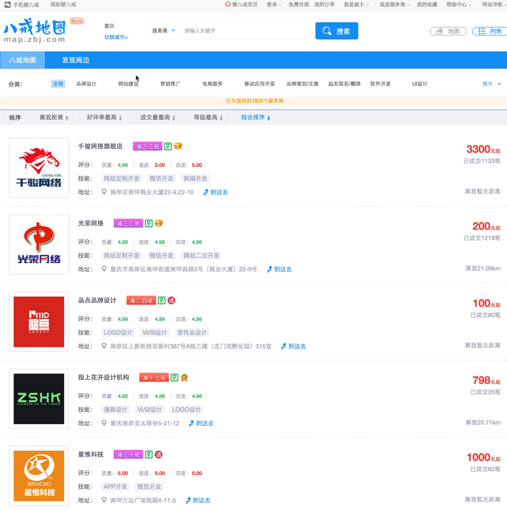Image resolution: width=507 pixels, height=511 pixels.
Task: Switch to list view with 列表 toggle
Action: click(489, 31)
